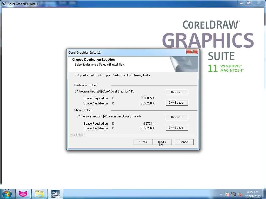Click the Choose Destination Location heading
Image resolution: width=266 pixels, height=199 pixels.
pos(94,60)
